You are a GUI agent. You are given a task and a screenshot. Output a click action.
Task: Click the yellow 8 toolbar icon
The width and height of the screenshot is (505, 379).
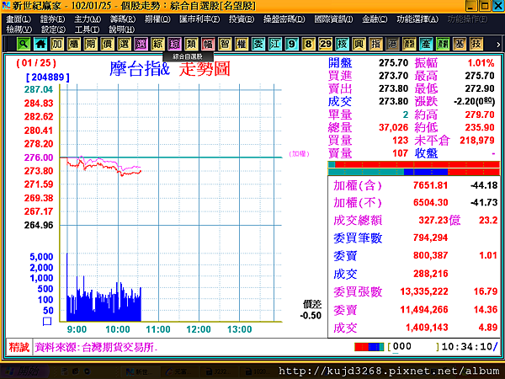point(308,44)
